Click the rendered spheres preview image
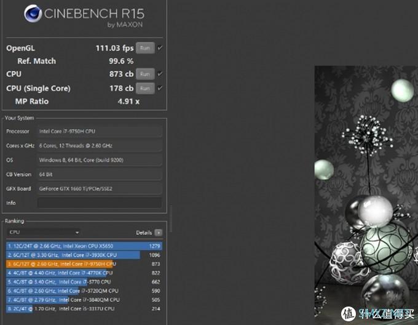This screenshot has height=325, width=418. point(366,195)
